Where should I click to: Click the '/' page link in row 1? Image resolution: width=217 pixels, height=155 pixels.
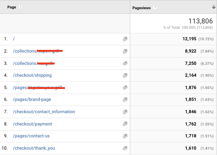[14, 39]
